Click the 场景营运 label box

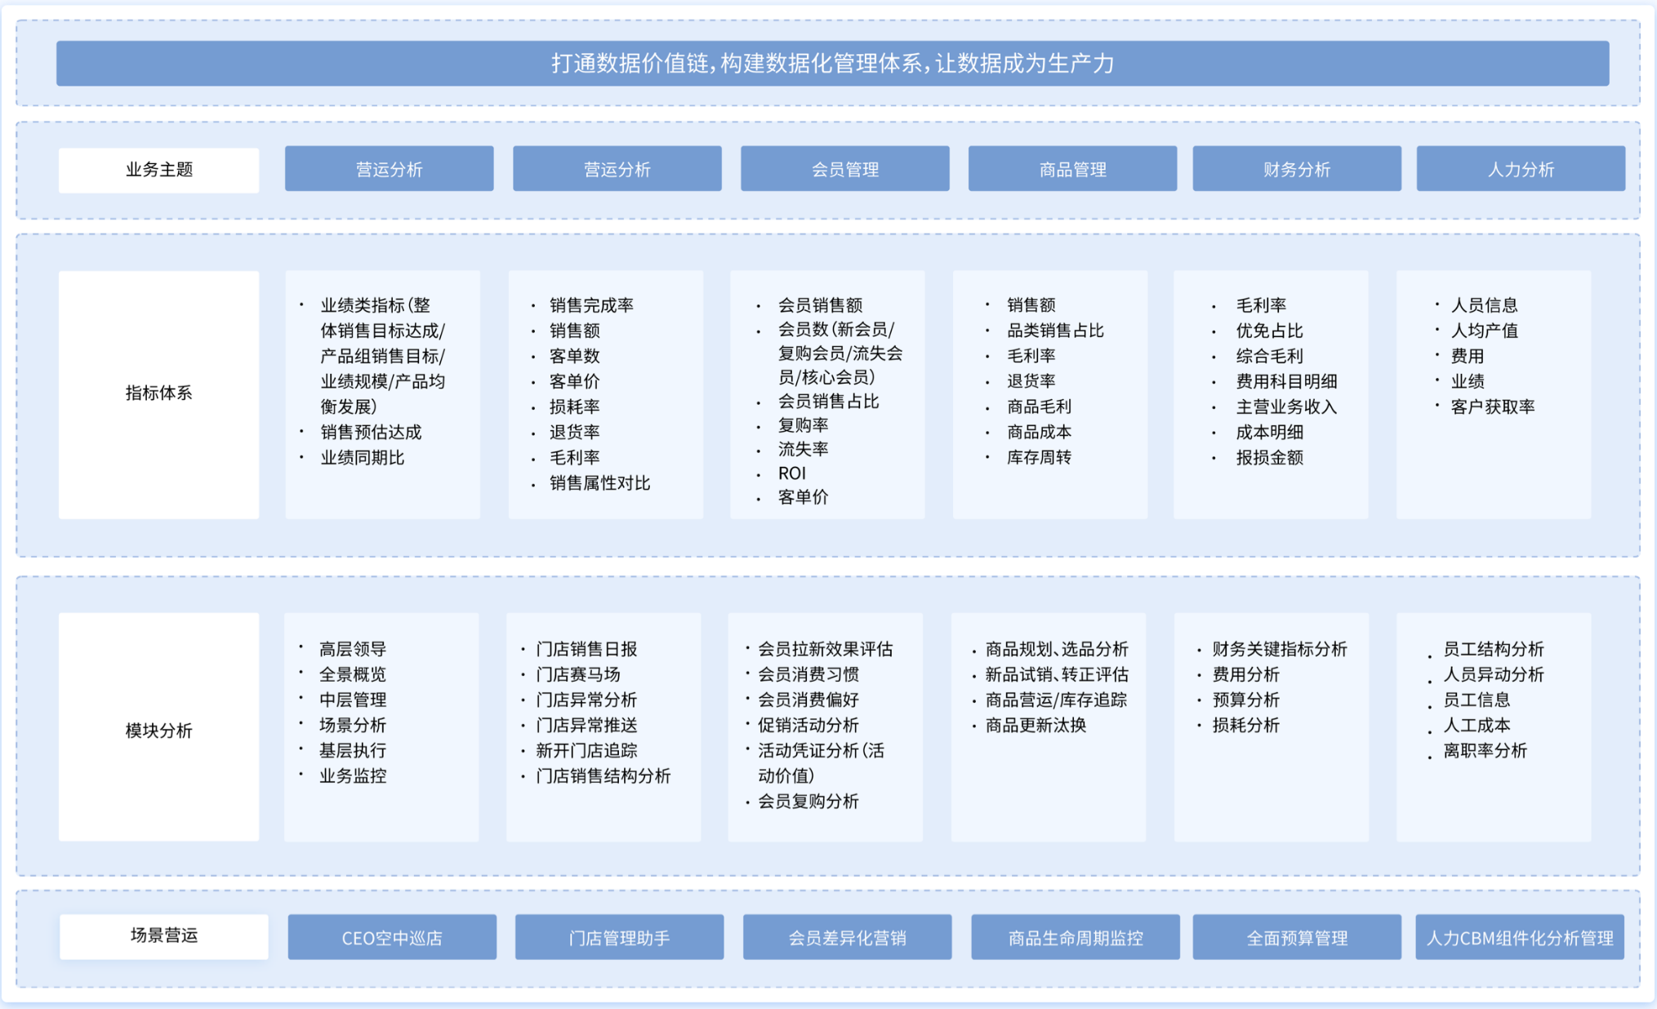pos(163,936)
